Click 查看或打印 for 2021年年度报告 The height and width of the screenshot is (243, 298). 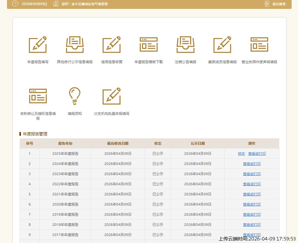[x=252, y=194]
